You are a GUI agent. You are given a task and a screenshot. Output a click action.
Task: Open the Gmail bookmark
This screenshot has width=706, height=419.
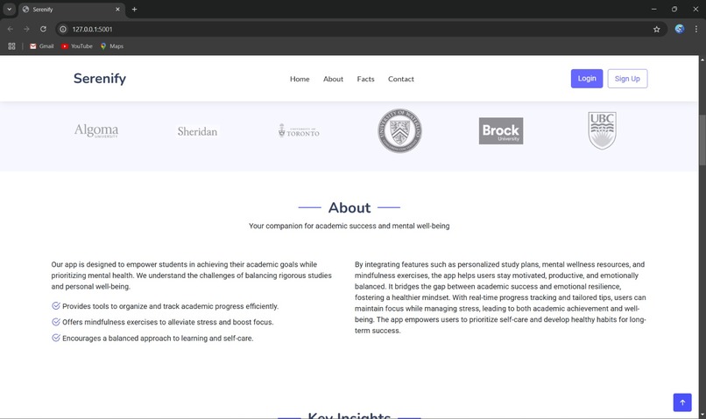coord(41,46)
